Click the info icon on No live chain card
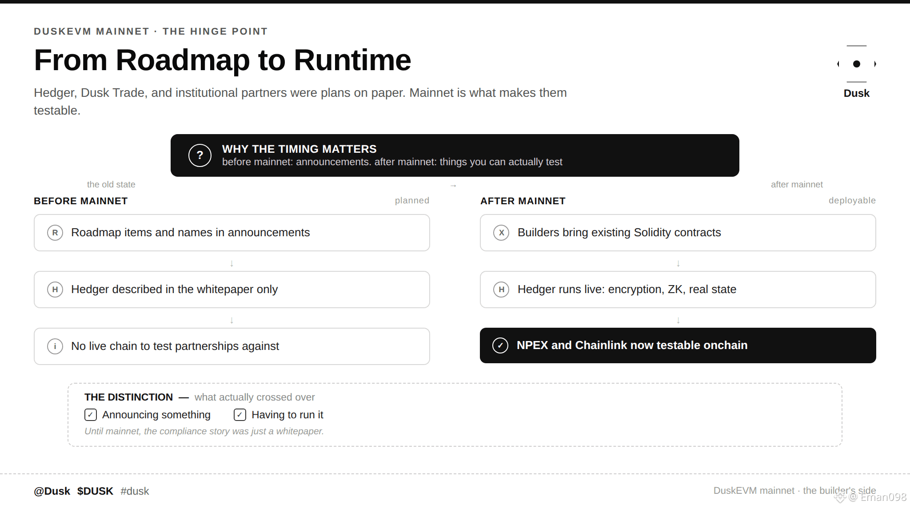The width and height of the screenshot is (910, 508). (55, 346)
